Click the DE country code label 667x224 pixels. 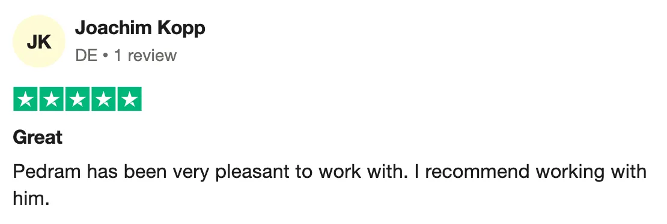(x=87, y=56)
